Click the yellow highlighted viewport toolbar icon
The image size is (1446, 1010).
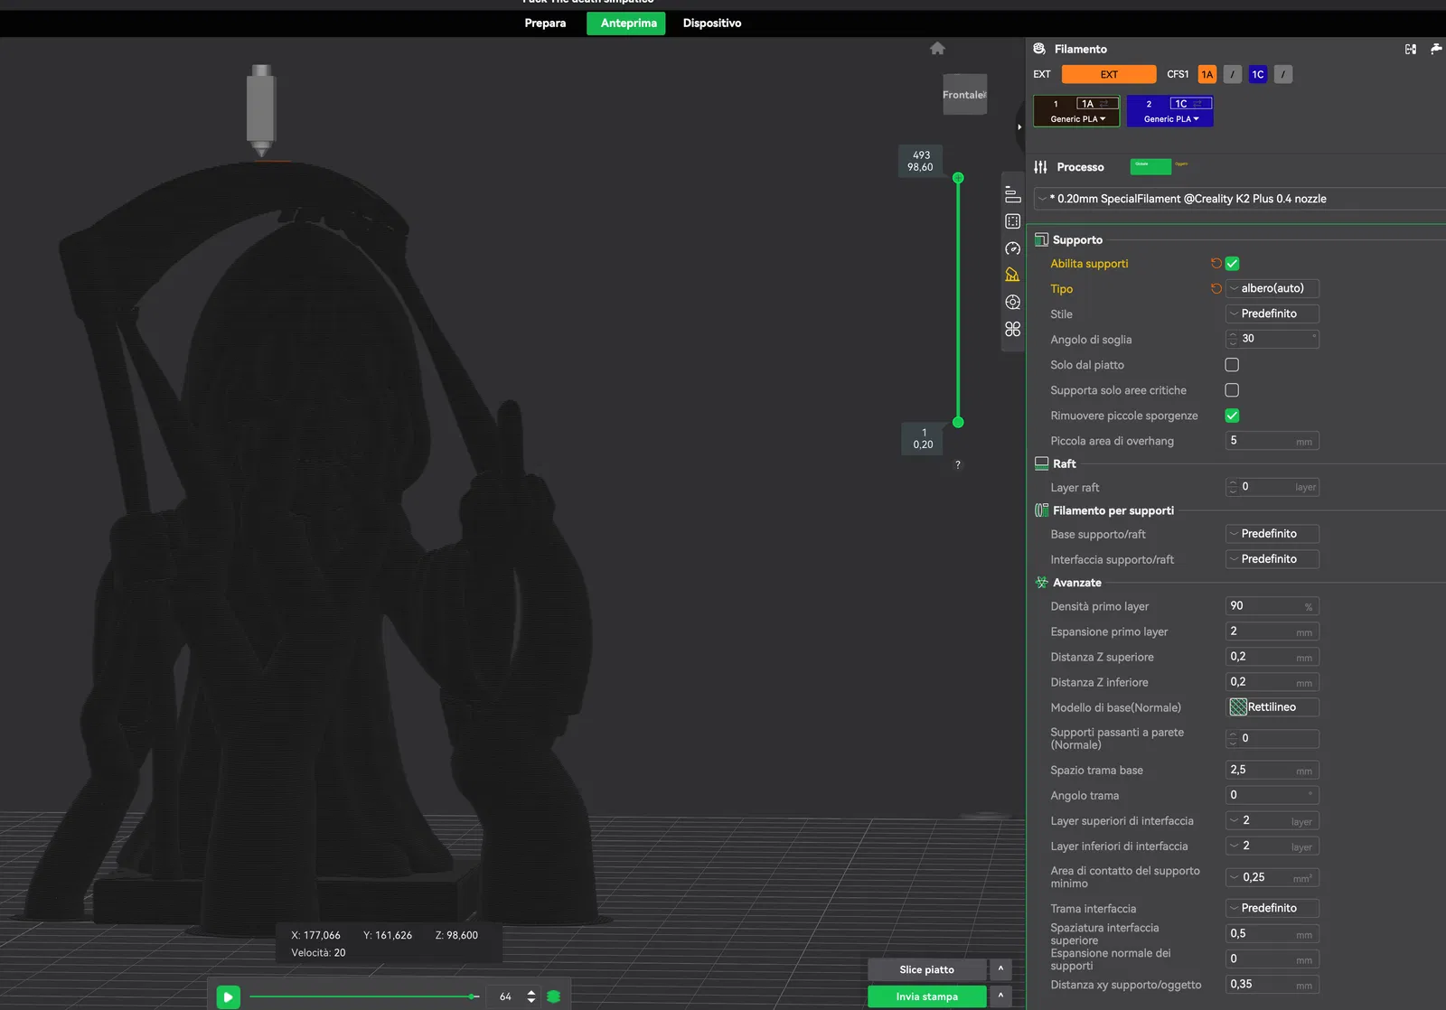click(1012, 275)
